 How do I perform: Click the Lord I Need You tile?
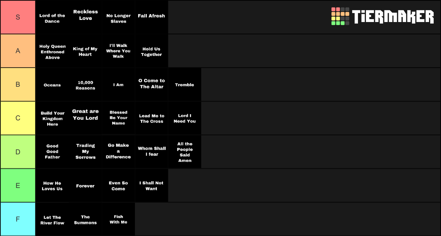[185, 118]
